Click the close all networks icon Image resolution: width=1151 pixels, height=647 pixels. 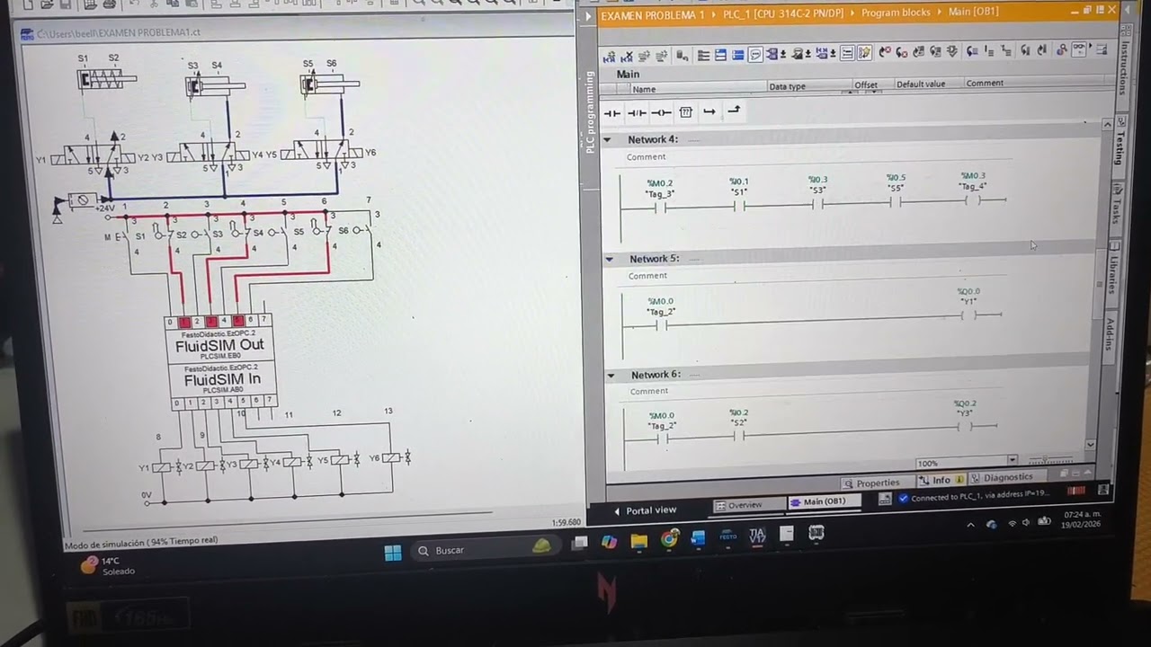pyautogui.click(x=737, y=55)
